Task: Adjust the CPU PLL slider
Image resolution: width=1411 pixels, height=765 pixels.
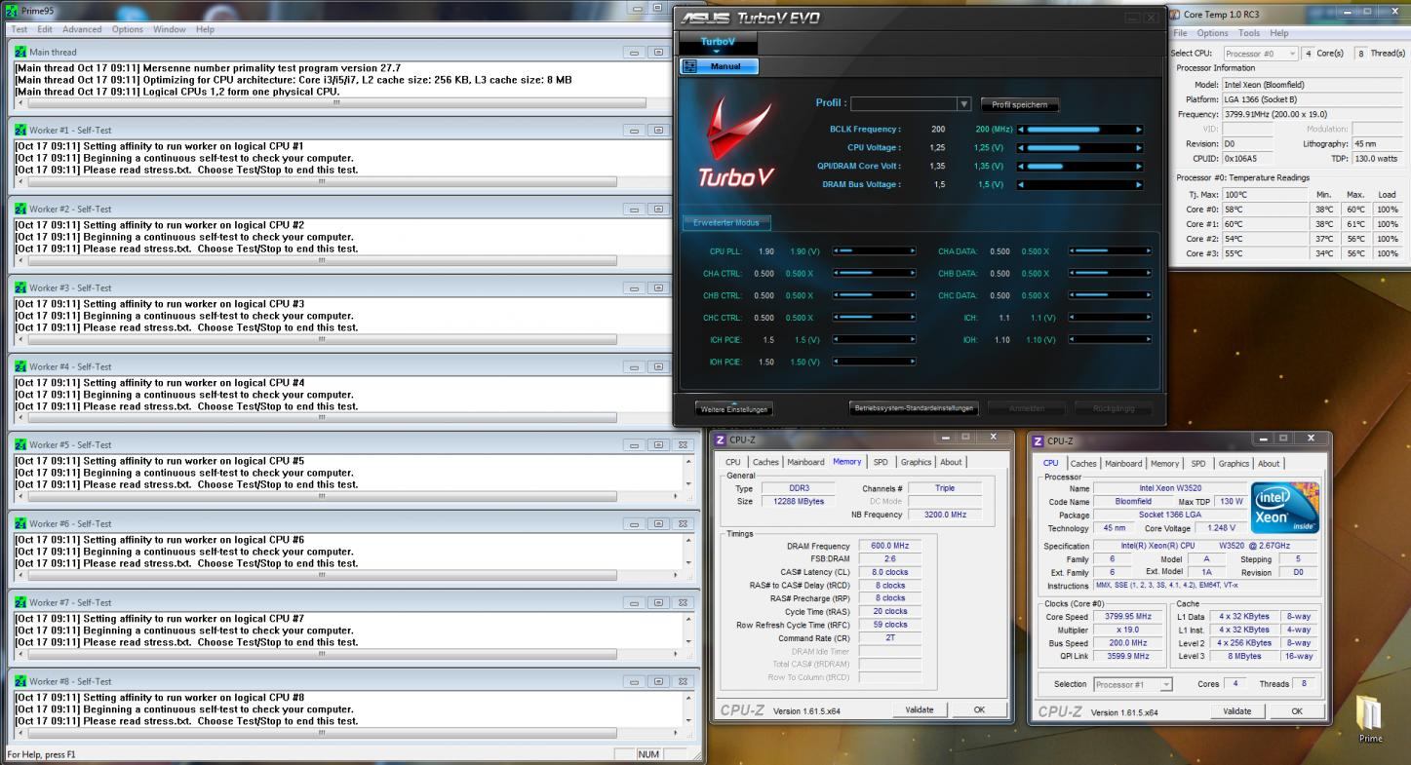Action: coord(875,251)
